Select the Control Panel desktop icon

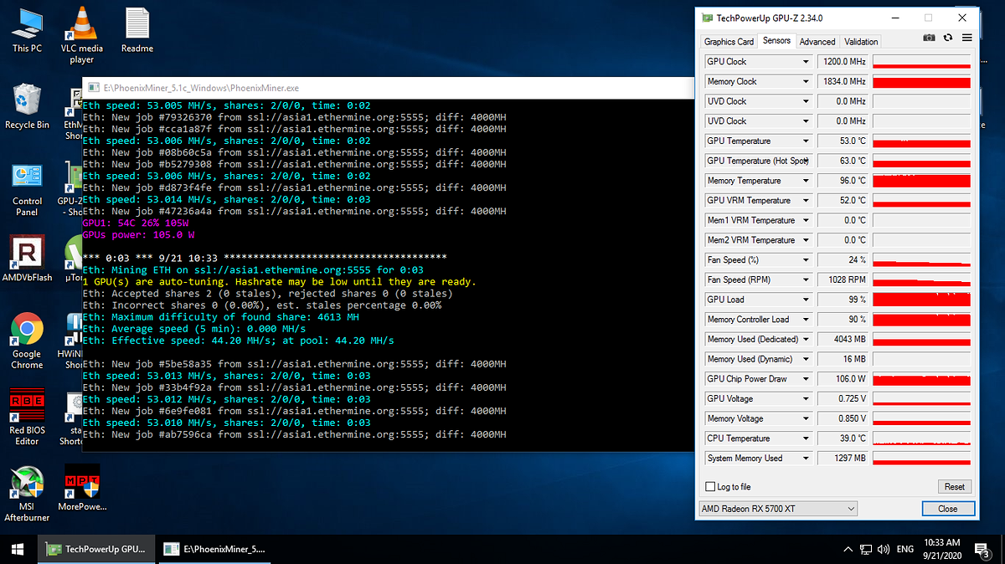27,189
